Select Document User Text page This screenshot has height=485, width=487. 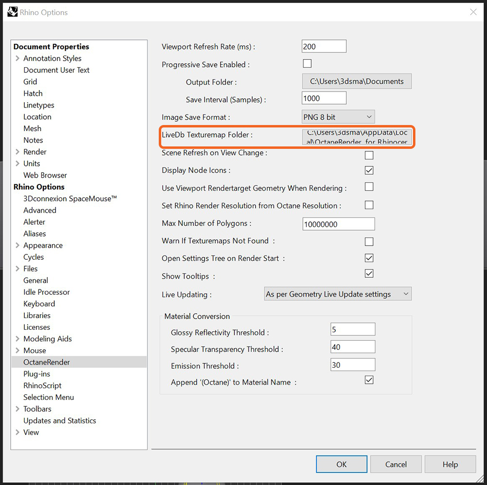point(56,70)
